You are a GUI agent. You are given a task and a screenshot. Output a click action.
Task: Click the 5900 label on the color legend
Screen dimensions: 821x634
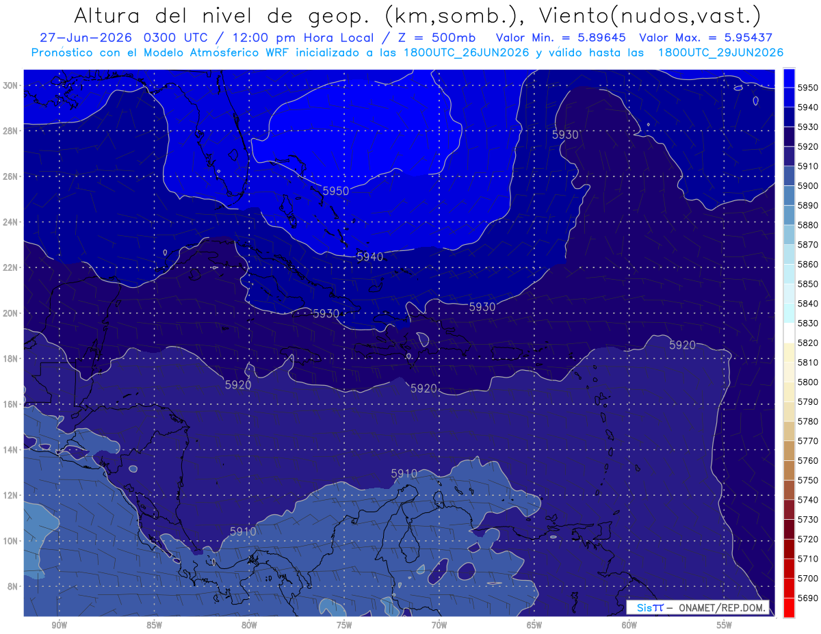[807, 185]
